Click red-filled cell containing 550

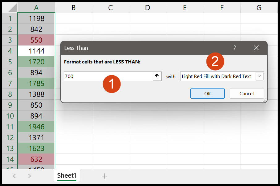click(36, 40)
